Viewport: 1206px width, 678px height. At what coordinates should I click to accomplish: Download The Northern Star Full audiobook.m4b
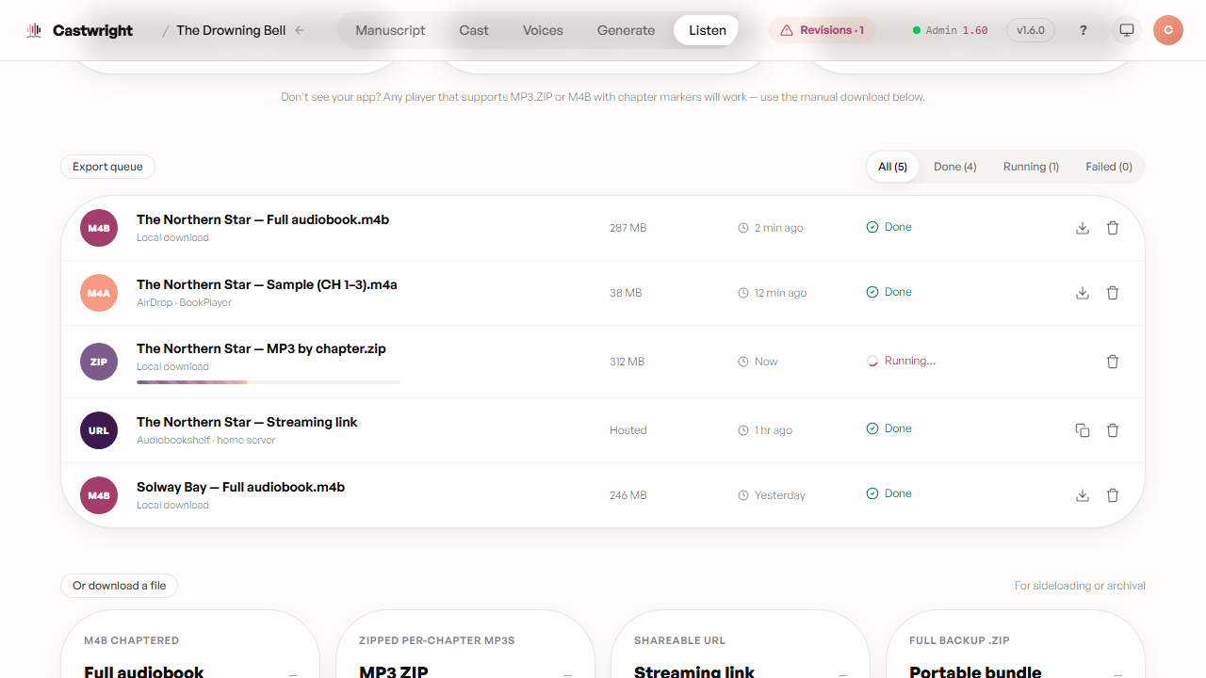coord(1083,228)
